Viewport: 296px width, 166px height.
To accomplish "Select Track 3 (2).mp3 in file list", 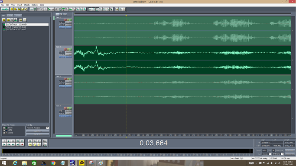I will coord(16,29).
